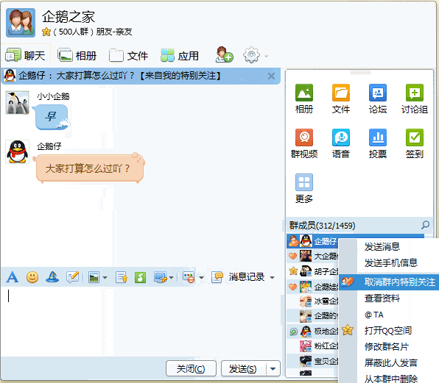Open the 文件 app in the right panel
This screenshot has height=383, width=439.
click(341, 99)
